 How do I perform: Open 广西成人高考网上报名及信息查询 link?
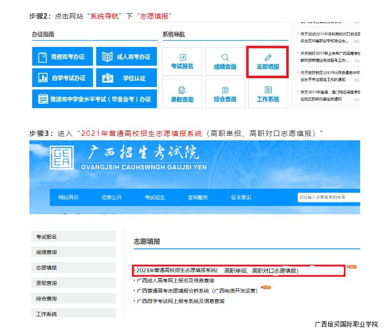175,281
